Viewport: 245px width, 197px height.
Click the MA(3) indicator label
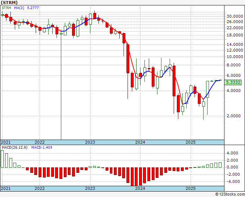[19, 8]
